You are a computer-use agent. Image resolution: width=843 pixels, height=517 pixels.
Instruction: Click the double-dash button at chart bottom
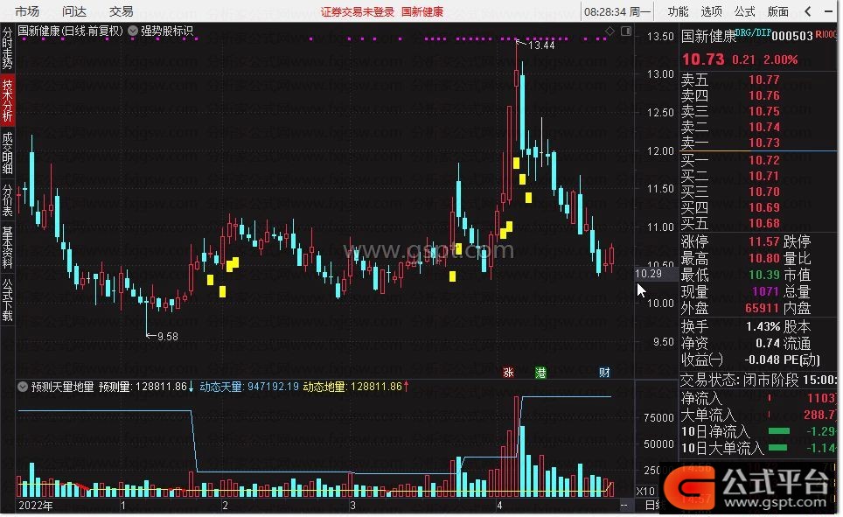(x=624, y=505)
